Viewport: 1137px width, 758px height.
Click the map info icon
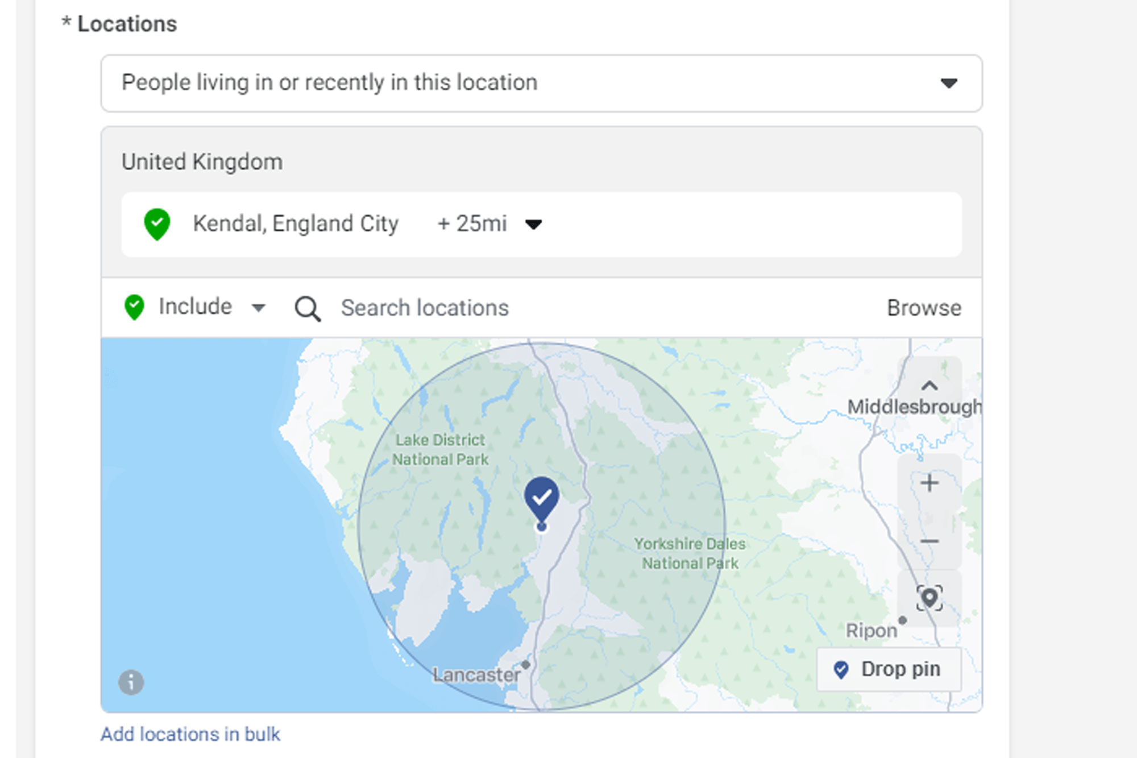(131, 682)
